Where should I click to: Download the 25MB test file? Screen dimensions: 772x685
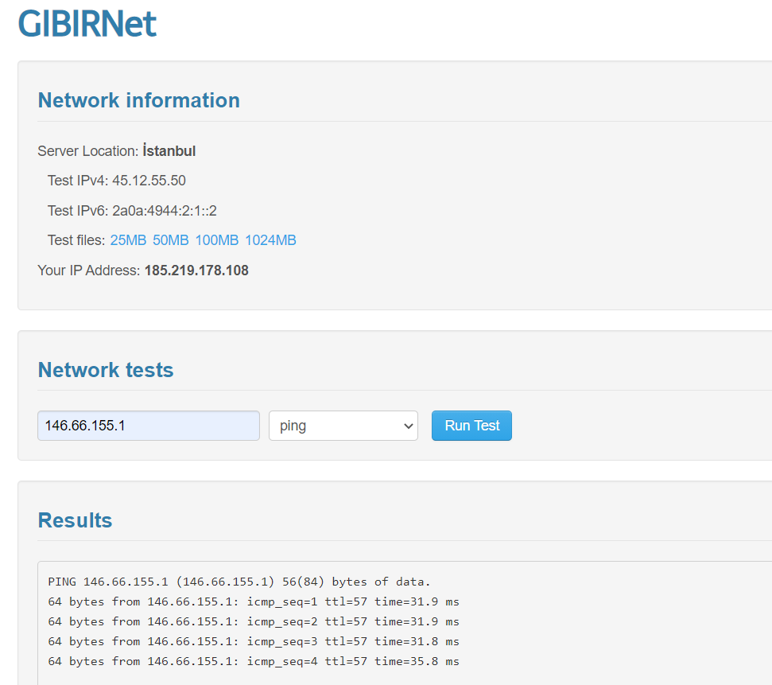128,240
